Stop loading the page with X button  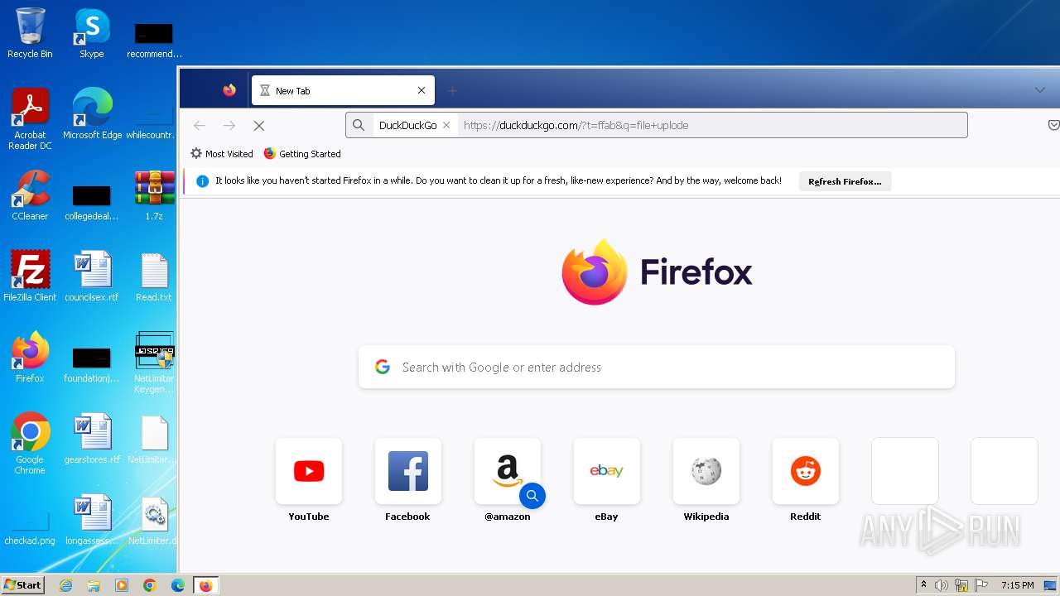(x=258, y=125)
